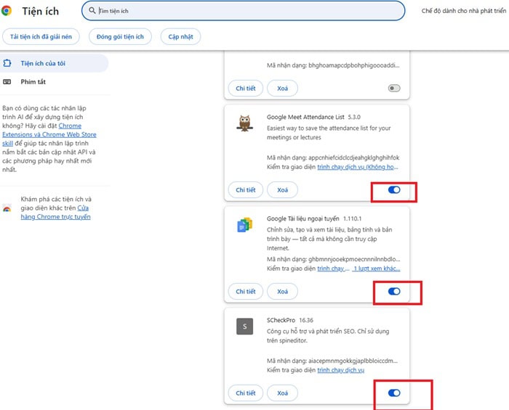The height and width of the screenshot is (410, 509).
Task: Open Chi tiết of the top extension
Action: coord(246,88)
